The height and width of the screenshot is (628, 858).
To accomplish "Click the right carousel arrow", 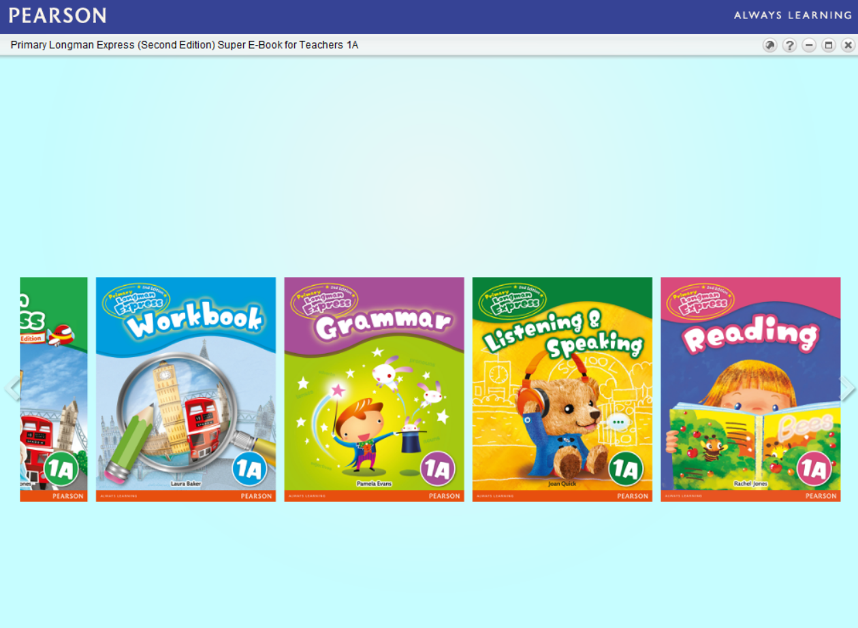I will click(848, 389).
